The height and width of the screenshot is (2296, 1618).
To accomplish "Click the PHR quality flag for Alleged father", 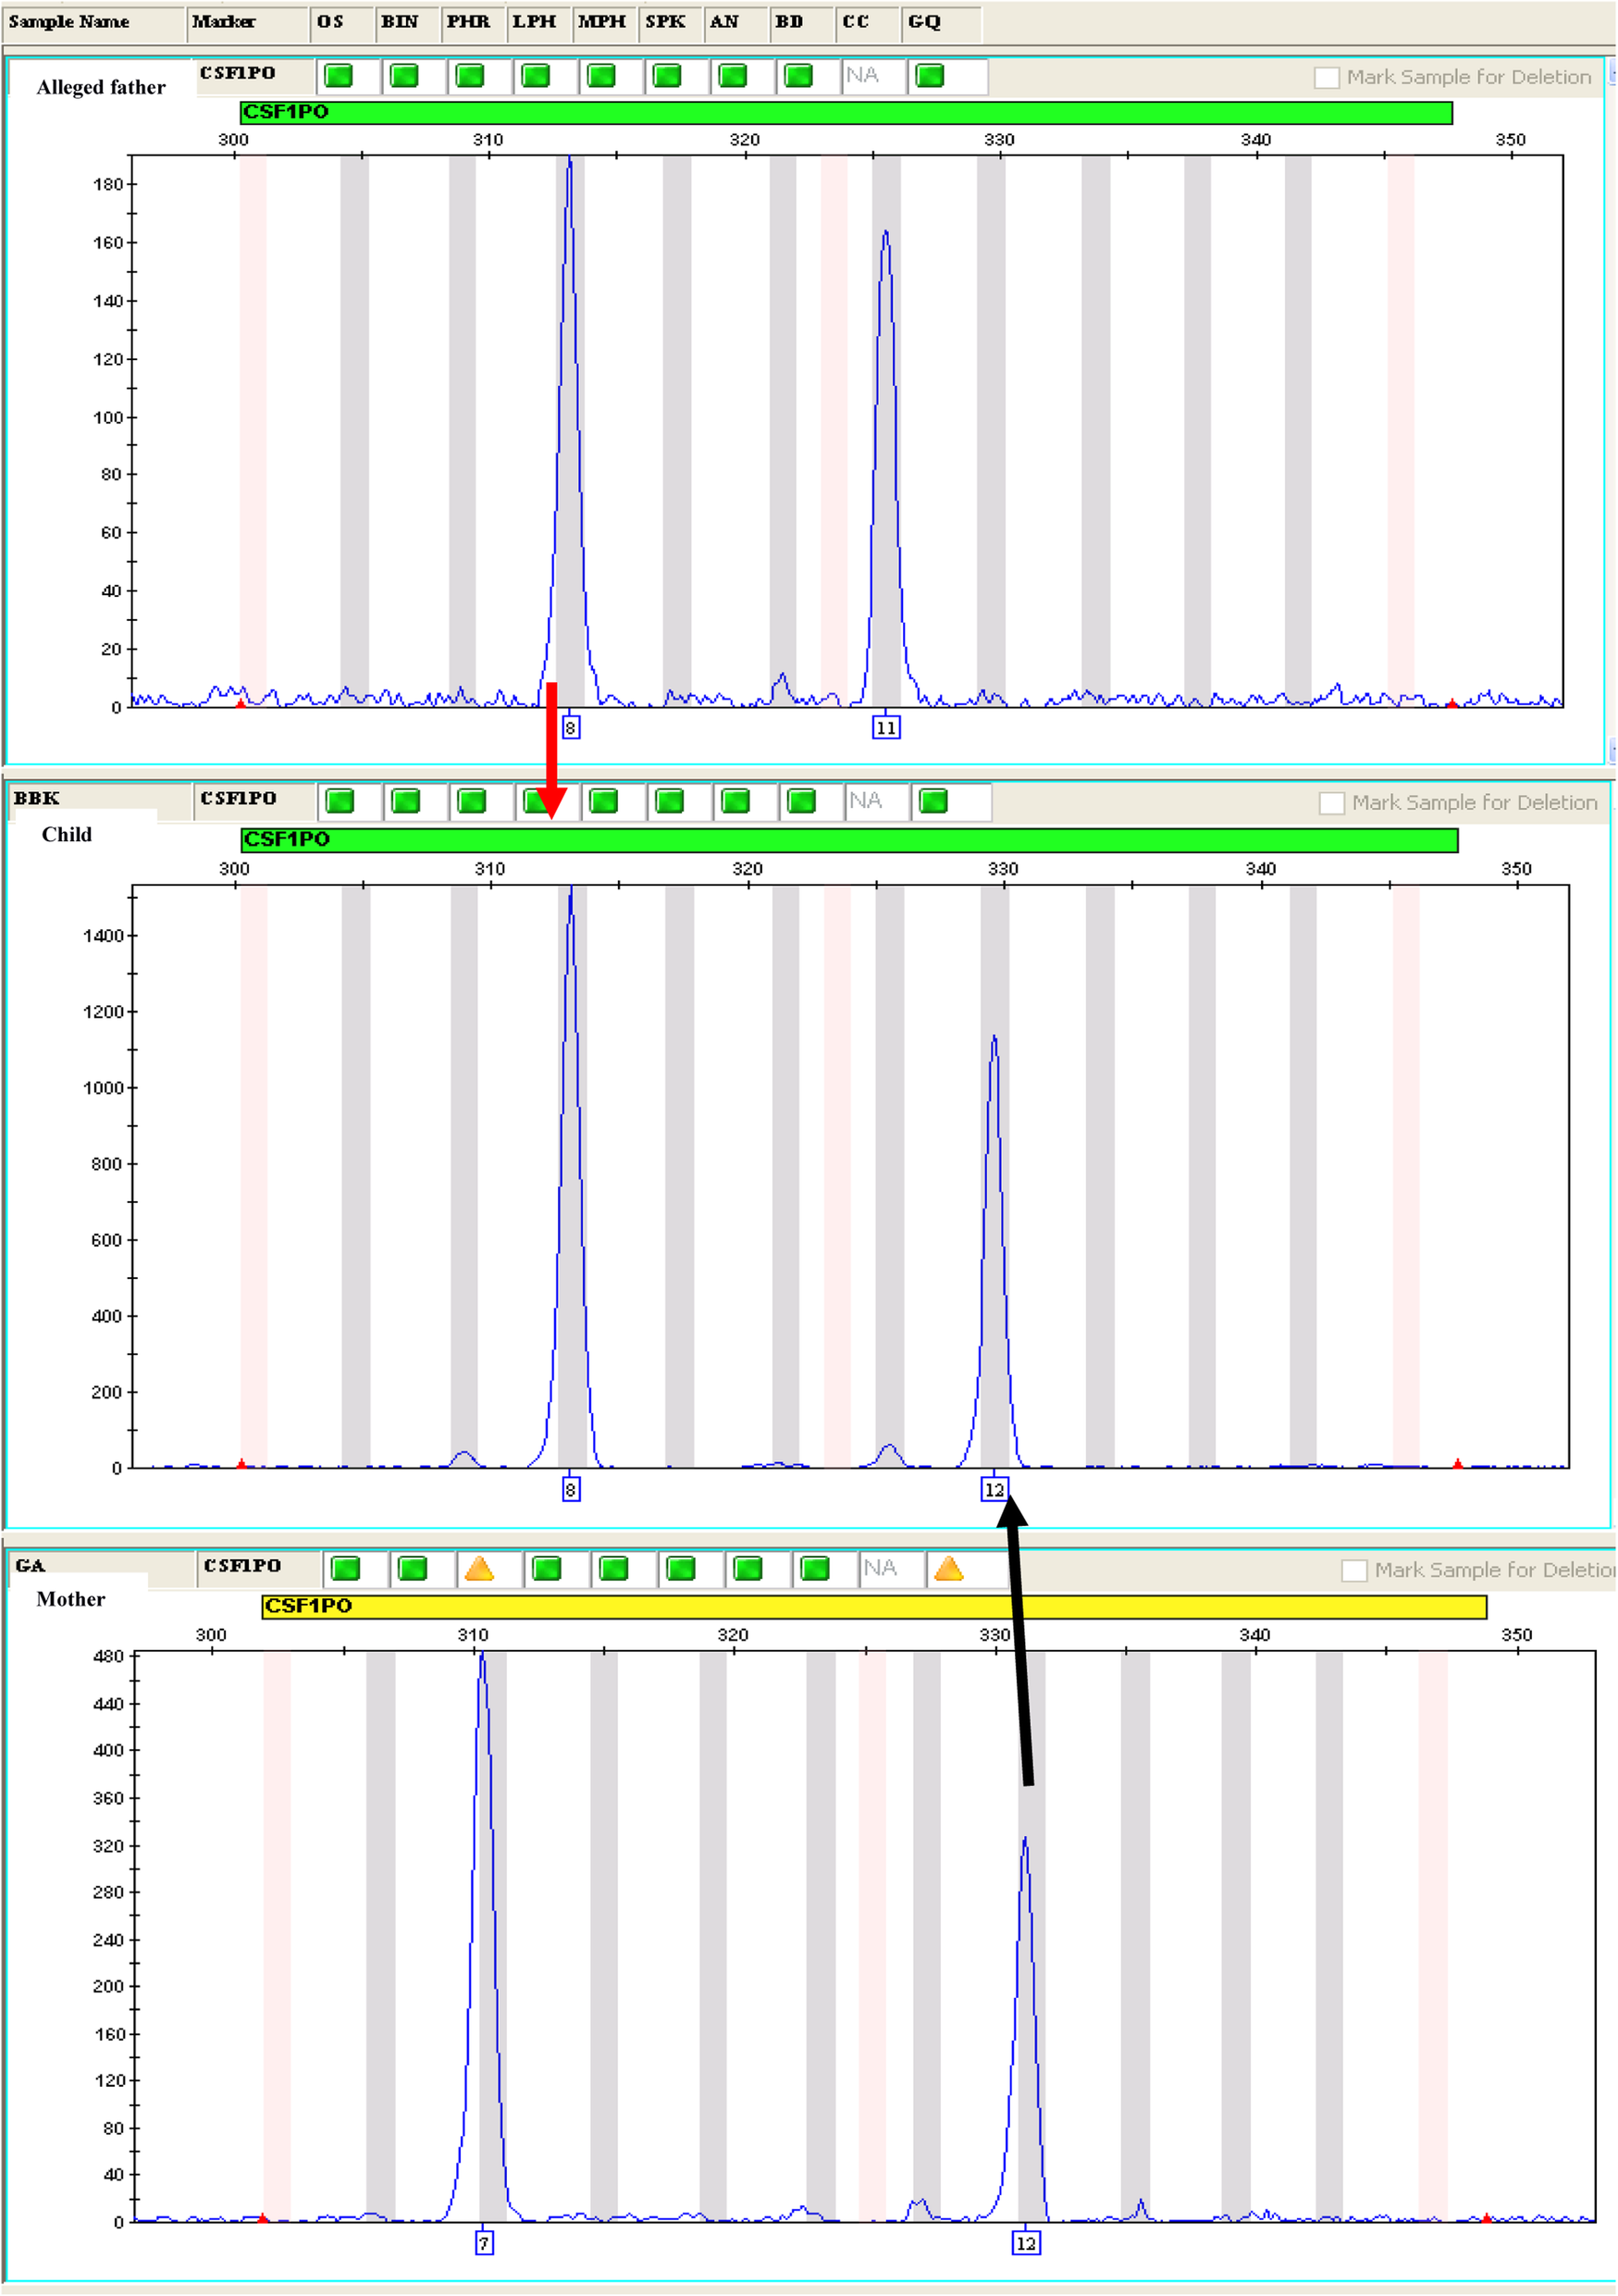I will [470, 76].
